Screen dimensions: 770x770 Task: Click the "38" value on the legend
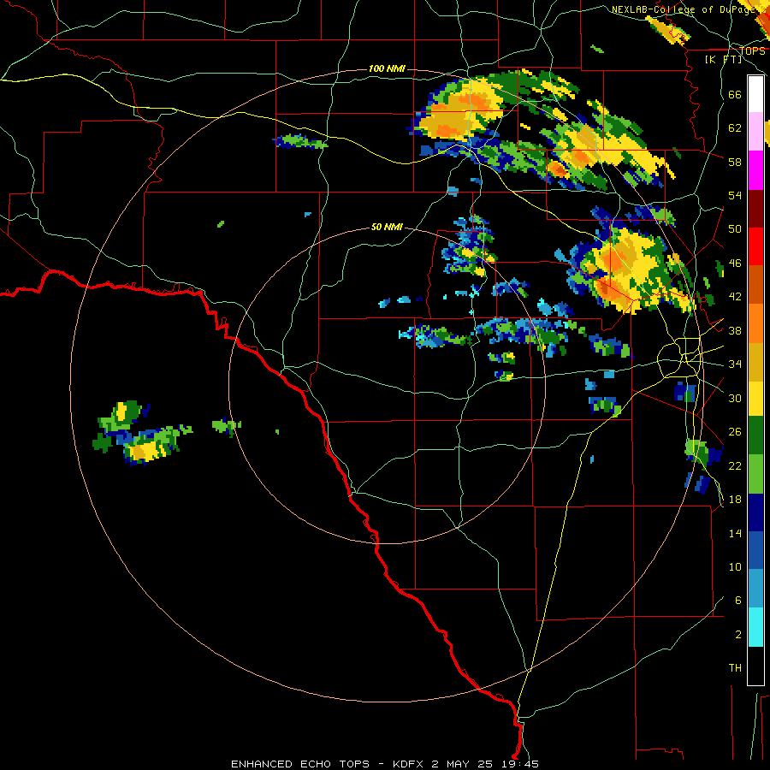[x=735, y=330]
